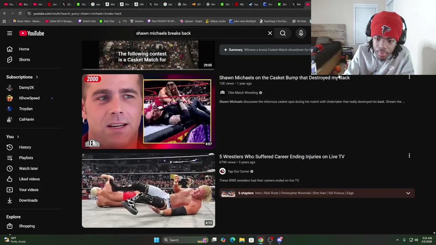436x245 pixels.
Task: Expand the Subscriptions section chevron
Action: (37, 77)
